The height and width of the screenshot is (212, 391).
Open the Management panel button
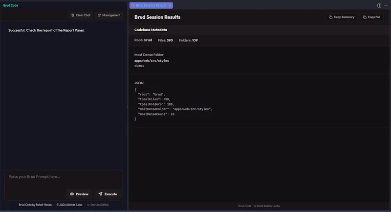coord(109,15)
